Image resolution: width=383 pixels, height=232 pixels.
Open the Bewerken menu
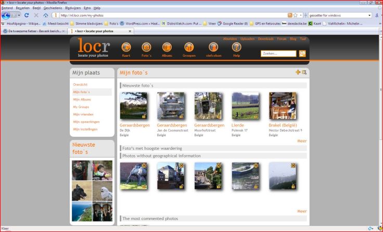pos(22,8)
